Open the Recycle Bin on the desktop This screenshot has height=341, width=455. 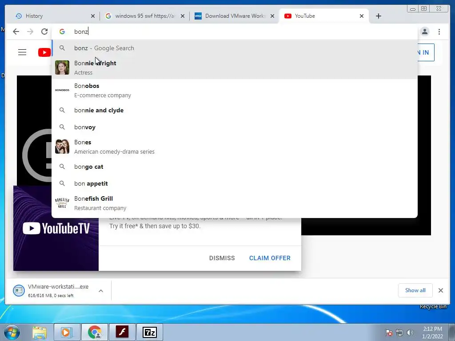click(x=433, y=307)
